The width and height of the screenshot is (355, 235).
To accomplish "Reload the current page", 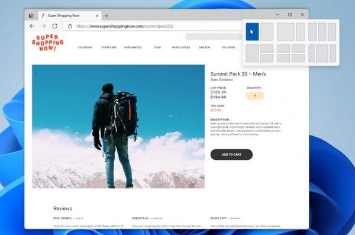I will [55, 26].
